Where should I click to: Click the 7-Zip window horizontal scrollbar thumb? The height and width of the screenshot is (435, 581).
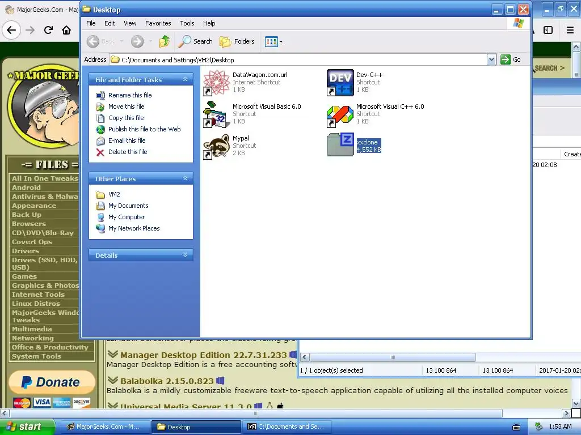tap(393, 357)
